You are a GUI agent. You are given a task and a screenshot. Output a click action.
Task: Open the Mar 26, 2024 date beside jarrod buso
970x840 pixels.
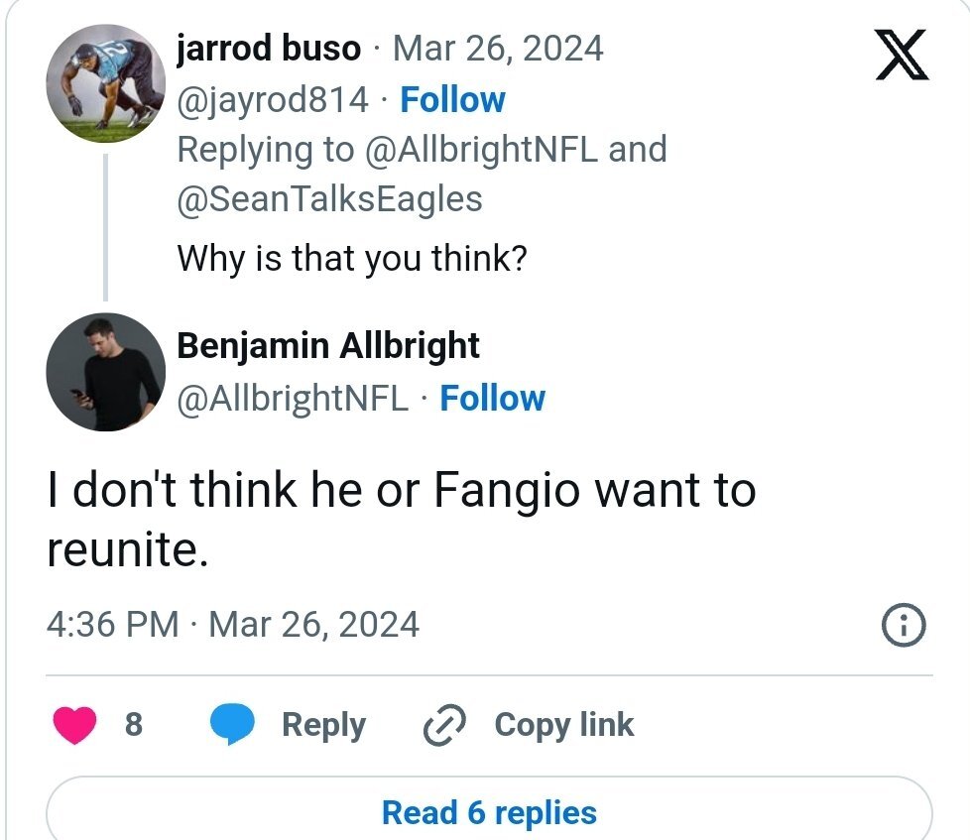tap(498, 49)
